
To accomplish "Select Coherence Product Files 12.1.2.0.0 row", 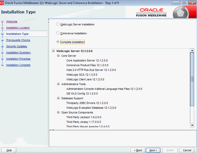I will coord(87,65).
